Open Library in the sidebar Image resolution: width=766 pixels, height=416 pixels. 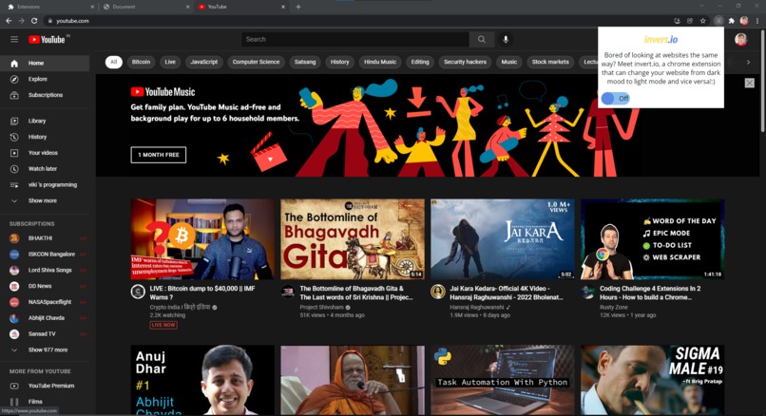45,121
